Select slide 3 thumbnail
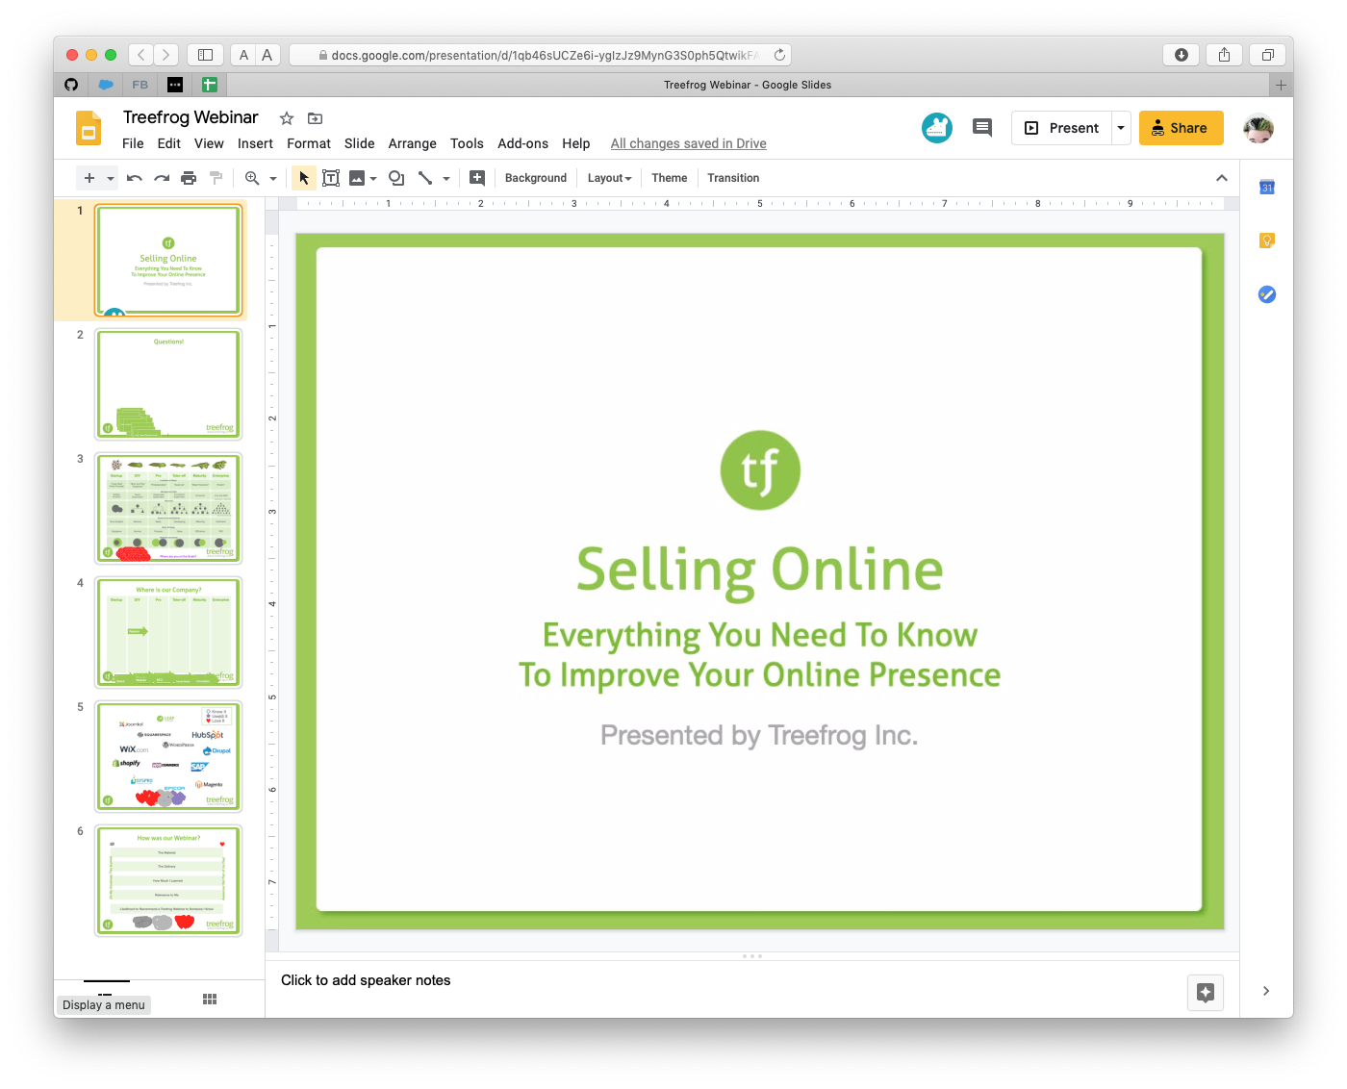 click(x=168, y=509)
